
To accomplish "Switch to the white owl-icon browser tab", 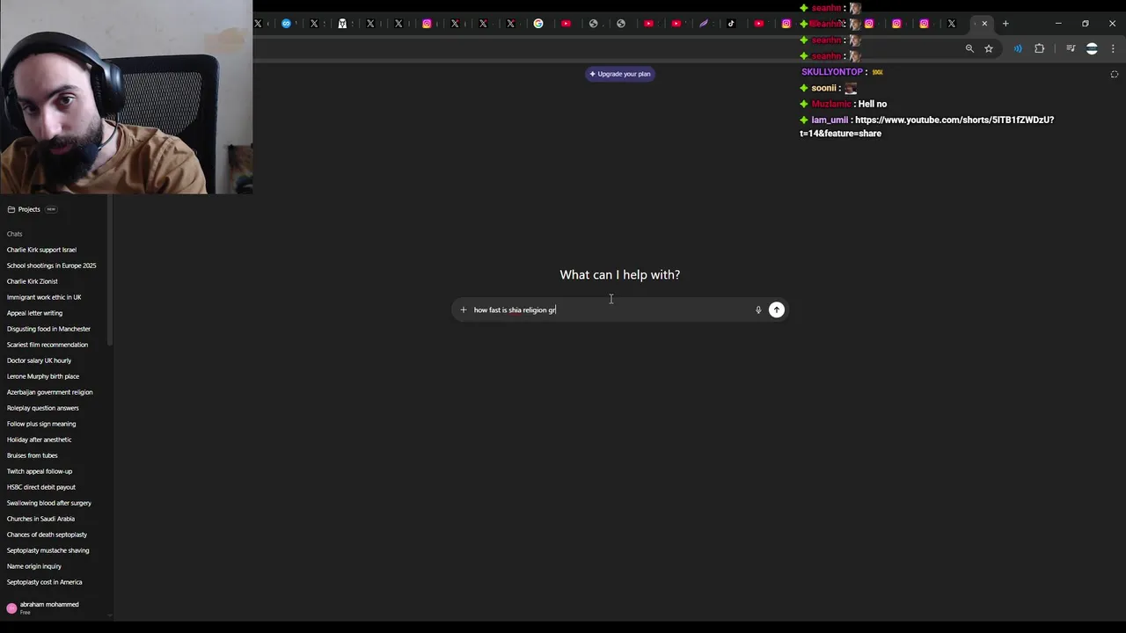I will click(342, 24).
